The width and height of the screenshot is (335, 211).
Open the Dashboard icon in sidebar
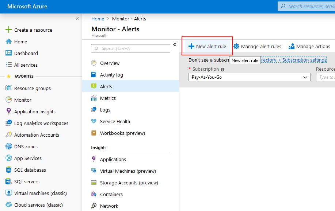(x=8, y=53)
